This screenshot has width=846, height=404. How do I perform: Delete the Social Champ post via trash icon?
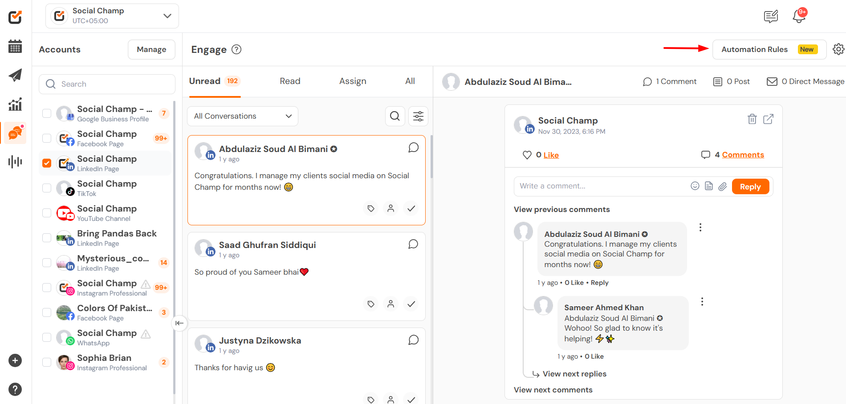tap(752, 119)
